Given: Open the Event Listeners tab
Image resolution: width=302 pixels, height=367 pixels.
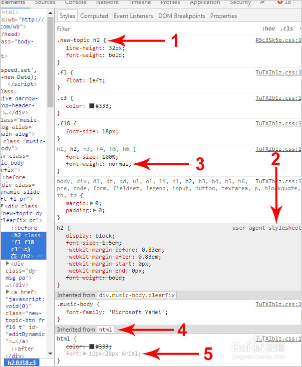Looking at the screenshot, I should 133,16.
